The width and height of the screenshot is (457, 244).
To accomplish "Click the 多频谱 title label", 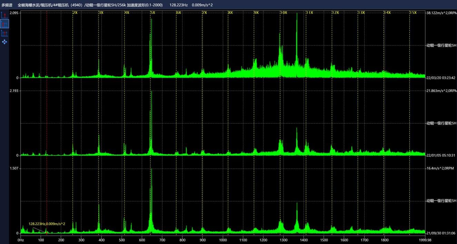I will 7,5.
